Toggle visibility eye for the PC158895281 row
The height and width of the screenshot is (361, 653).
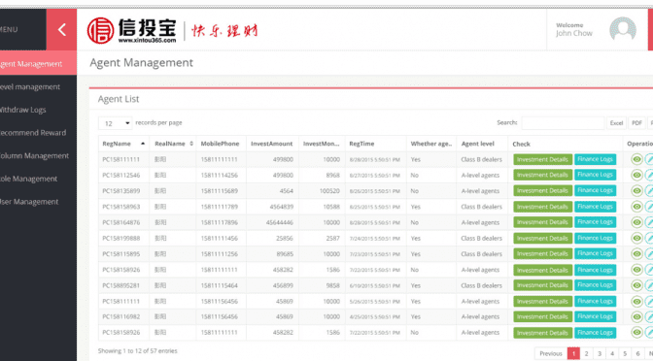coord(636,285)
